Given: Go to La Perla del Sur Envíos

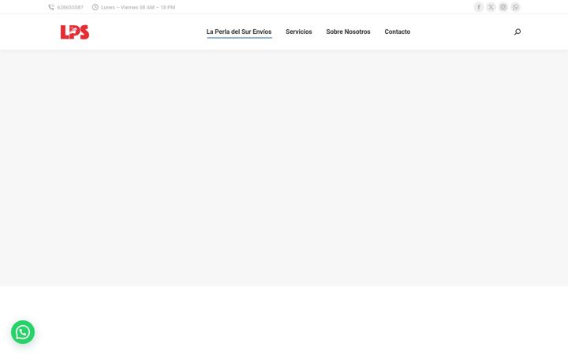Looking at the screenshot, I should click(x=239, y=32).
